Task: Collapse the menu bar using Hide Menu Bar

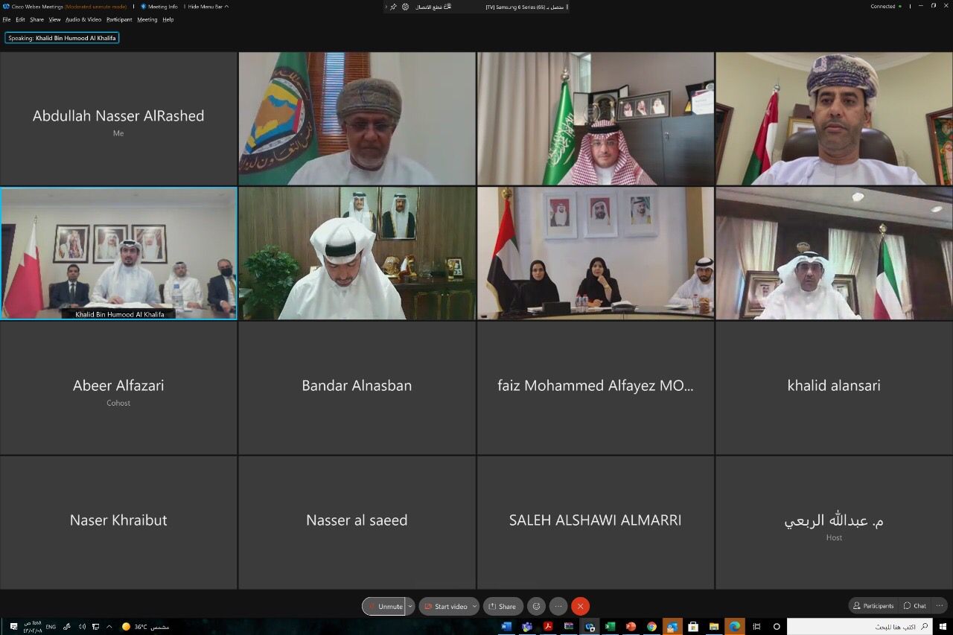Action: pyautogui.click(x=208, y=7)
